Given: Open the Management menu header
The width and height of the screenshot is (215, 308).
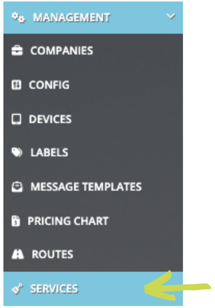Looking at the screenshot, I should click(93, 18).
